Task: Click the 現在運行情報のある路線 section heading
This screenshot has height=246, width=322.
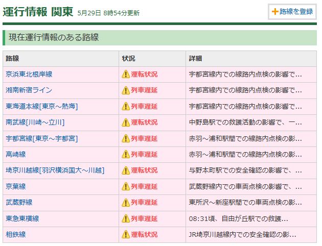Action: (x=54, y=38)
